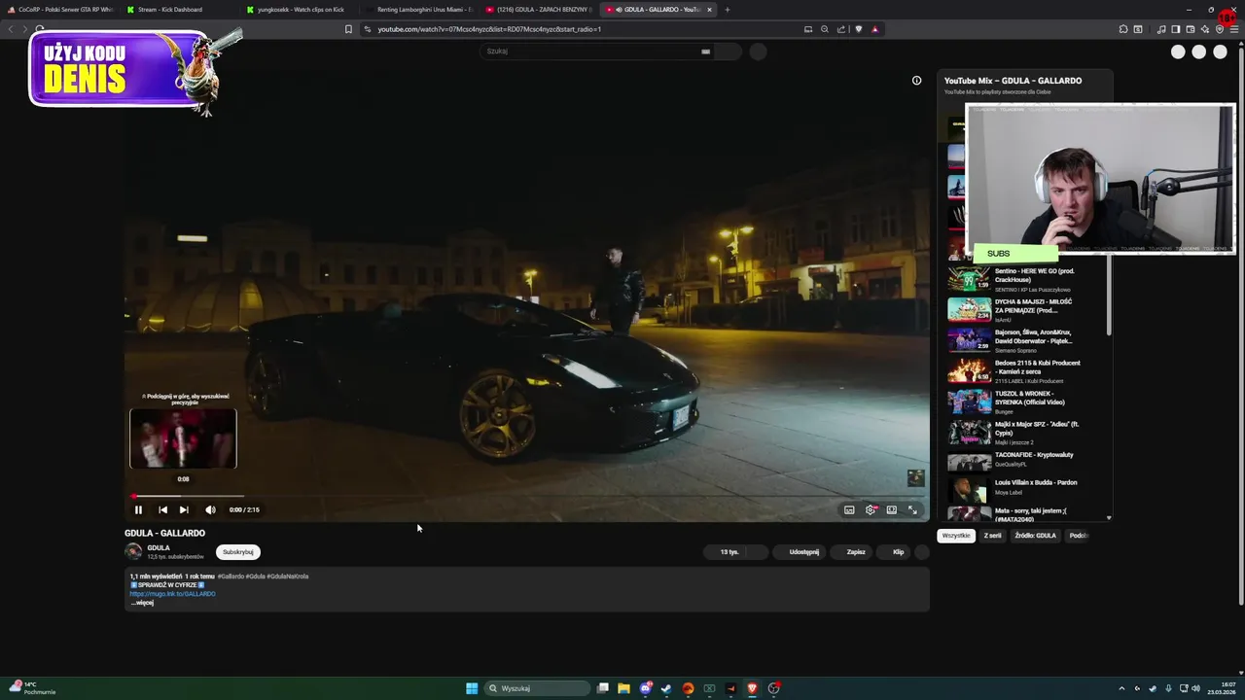The height and width of the screenshot is (700, 1245).
Task: Open DYCHA & MAJSZI - MIŁOŚĆ ZA PIENIĄDZE video
Action: pos(1026,310)
